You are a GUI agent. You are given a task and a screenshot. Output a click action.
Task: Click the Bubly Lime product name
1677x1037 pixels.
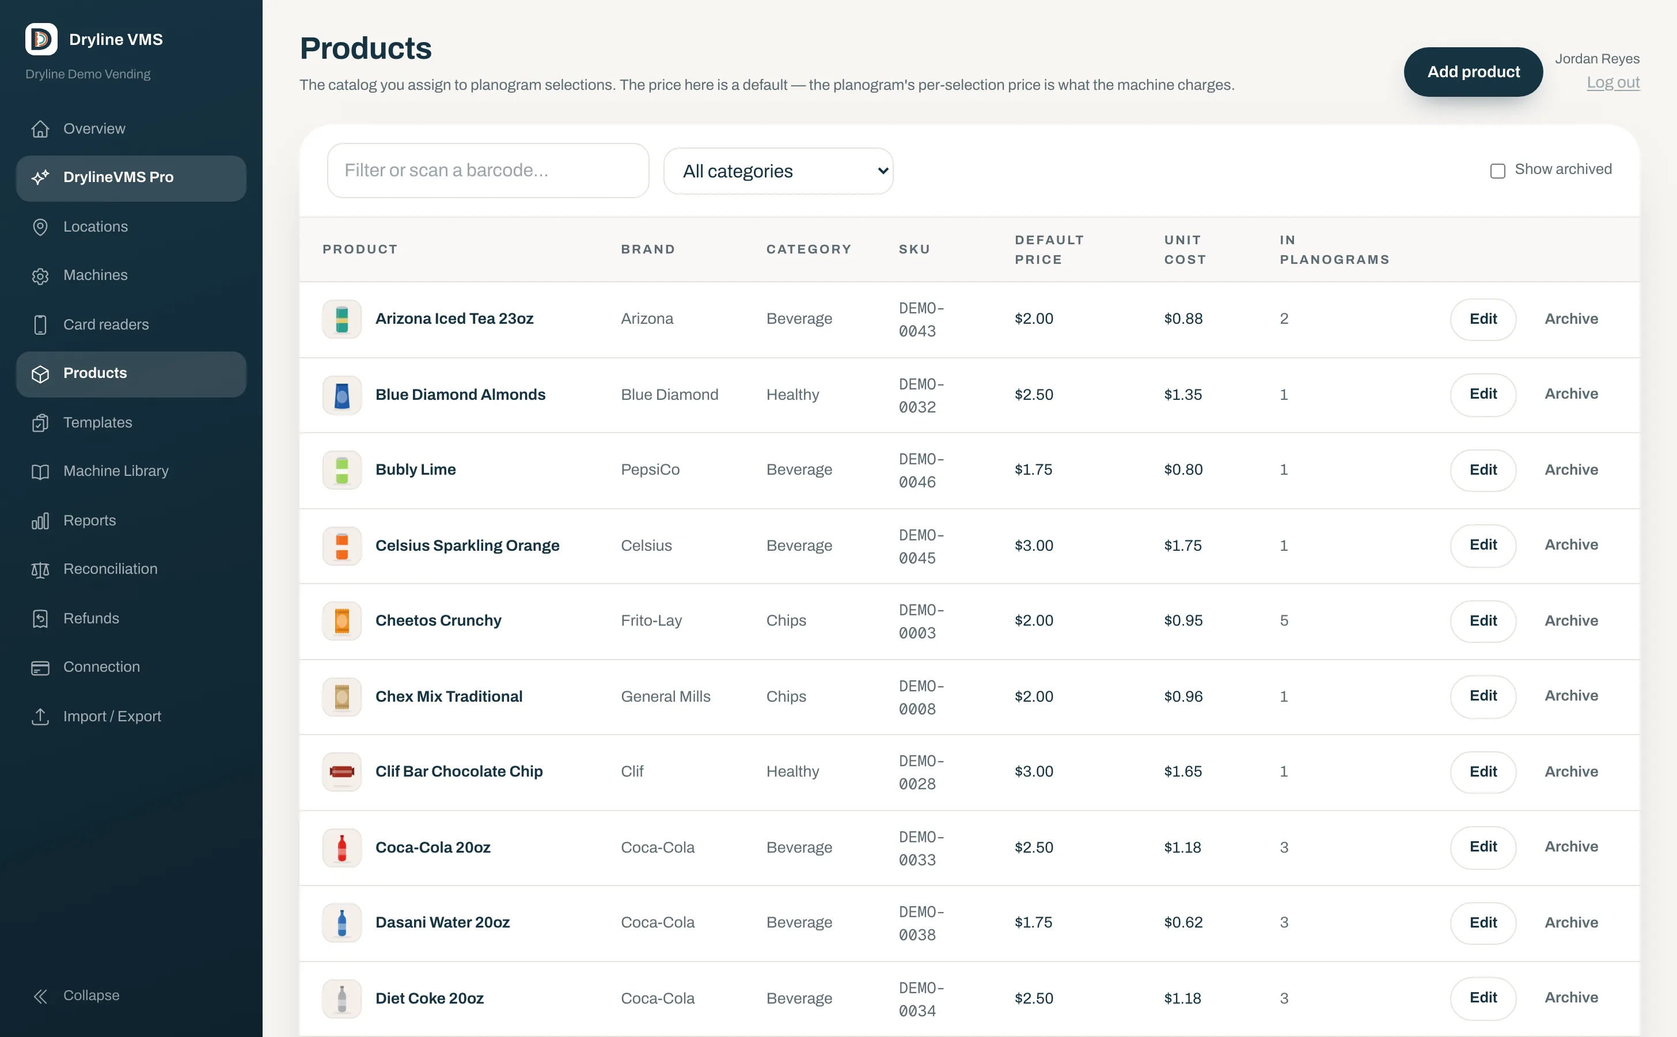pyautogui.click(x=415, y=470)
